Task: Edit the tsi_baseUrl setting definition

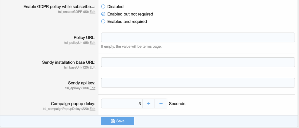Action: [92, 68]
